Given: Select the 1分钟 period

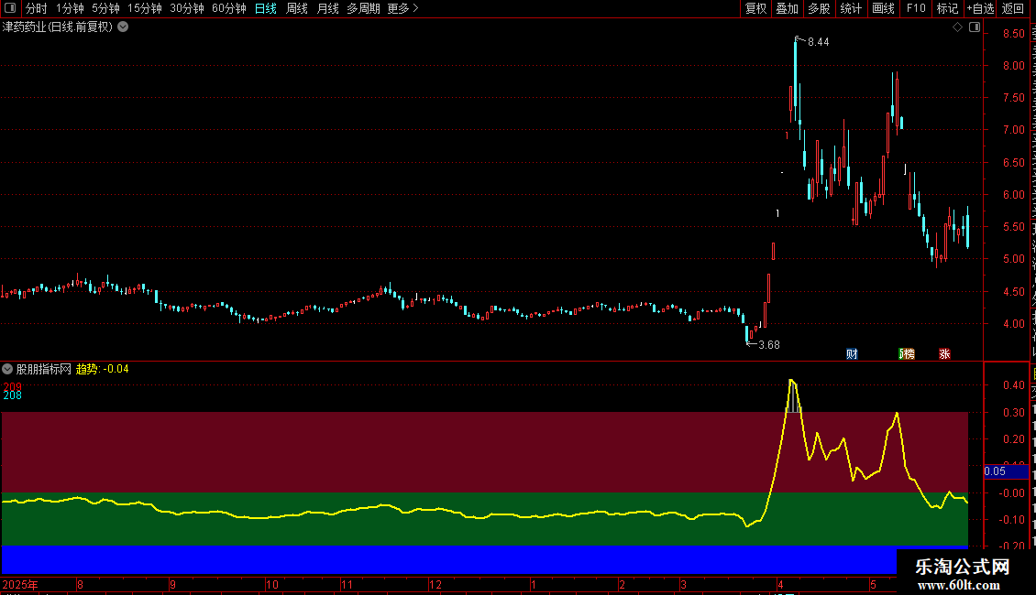Looking at the screenshot, I should click(70, 8).
